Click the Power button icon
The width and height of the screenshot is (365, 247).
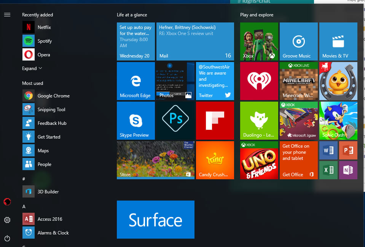[7, 238]
